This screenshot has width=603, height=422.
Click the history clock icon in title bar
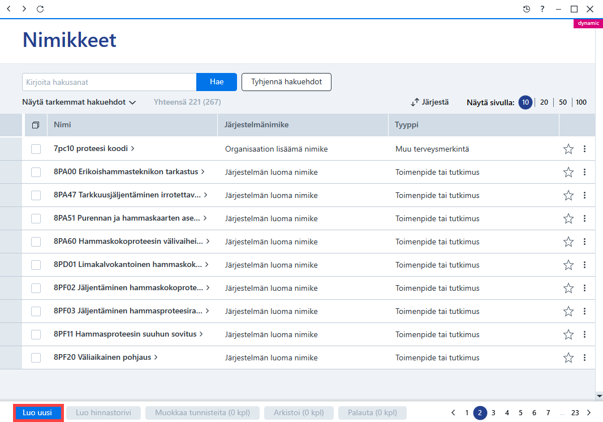click(x=527, y=9)
